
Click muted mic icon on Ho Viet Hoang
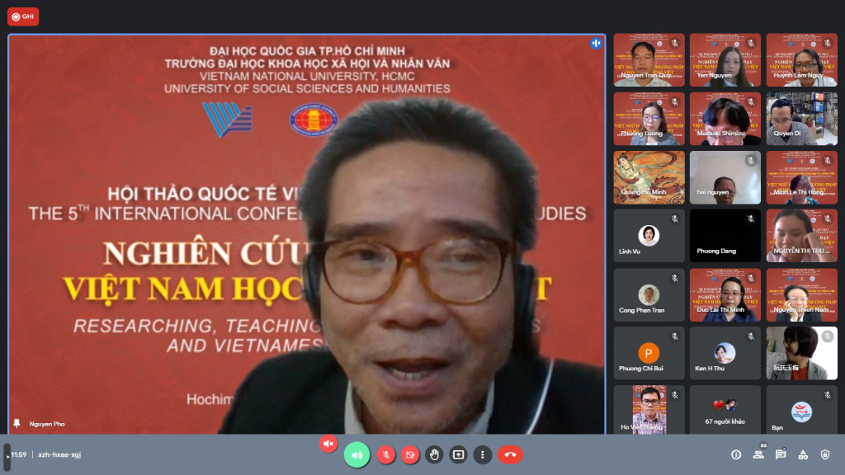coord(675,395)
